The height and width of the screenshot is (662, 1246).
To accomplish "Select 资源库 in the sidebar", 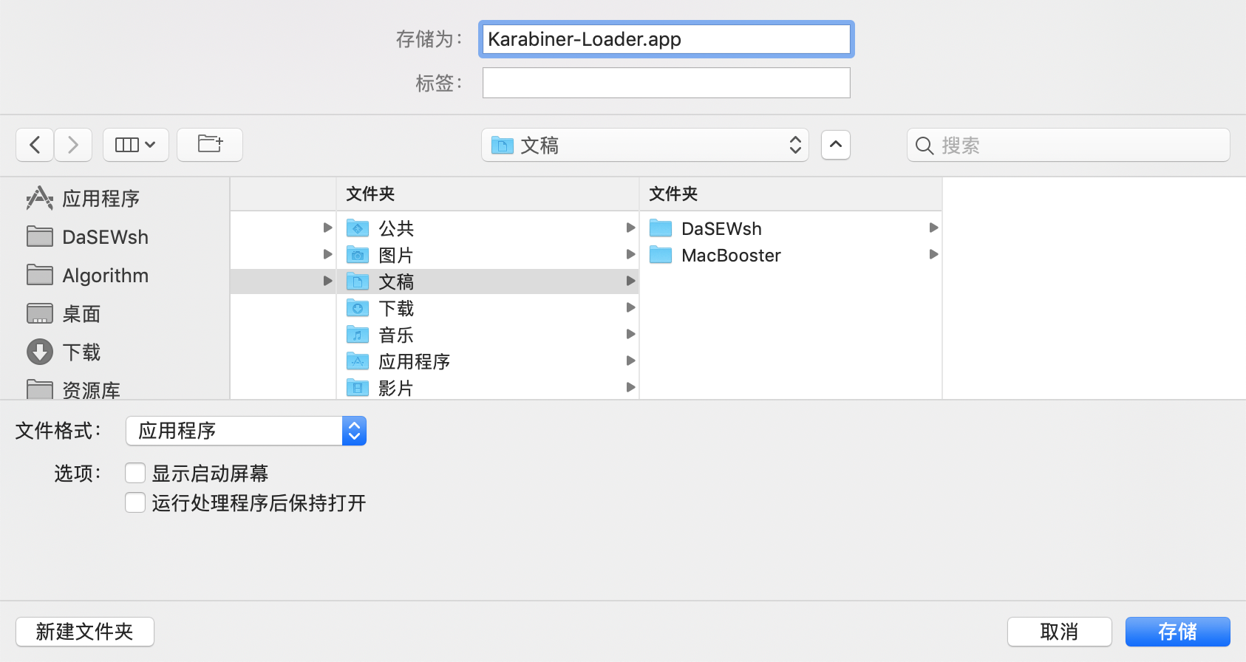I will coord(115,389).
